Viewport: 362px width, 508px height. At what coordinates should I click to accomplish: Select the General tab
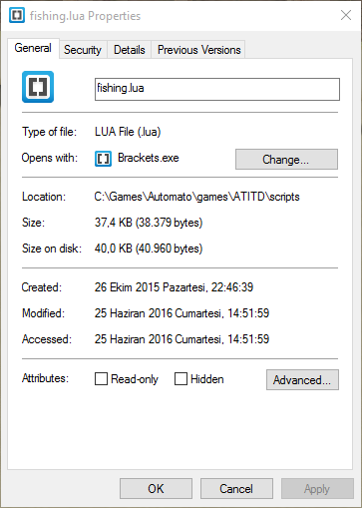point(33,48)
